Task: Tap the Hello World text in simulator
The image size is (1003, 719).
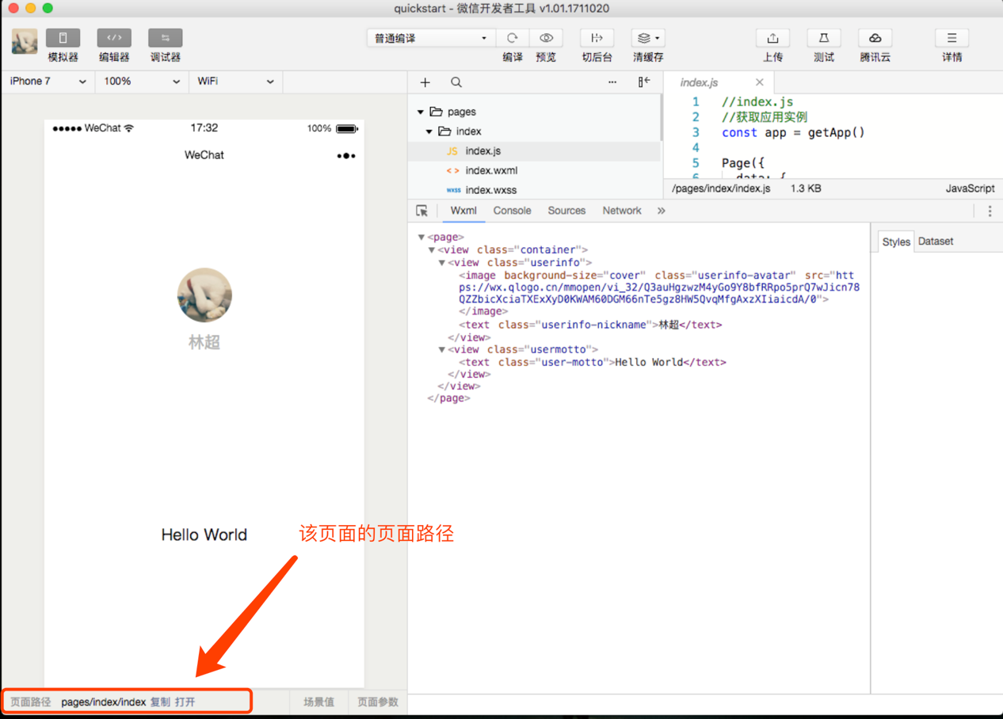Action: [204, 535]
